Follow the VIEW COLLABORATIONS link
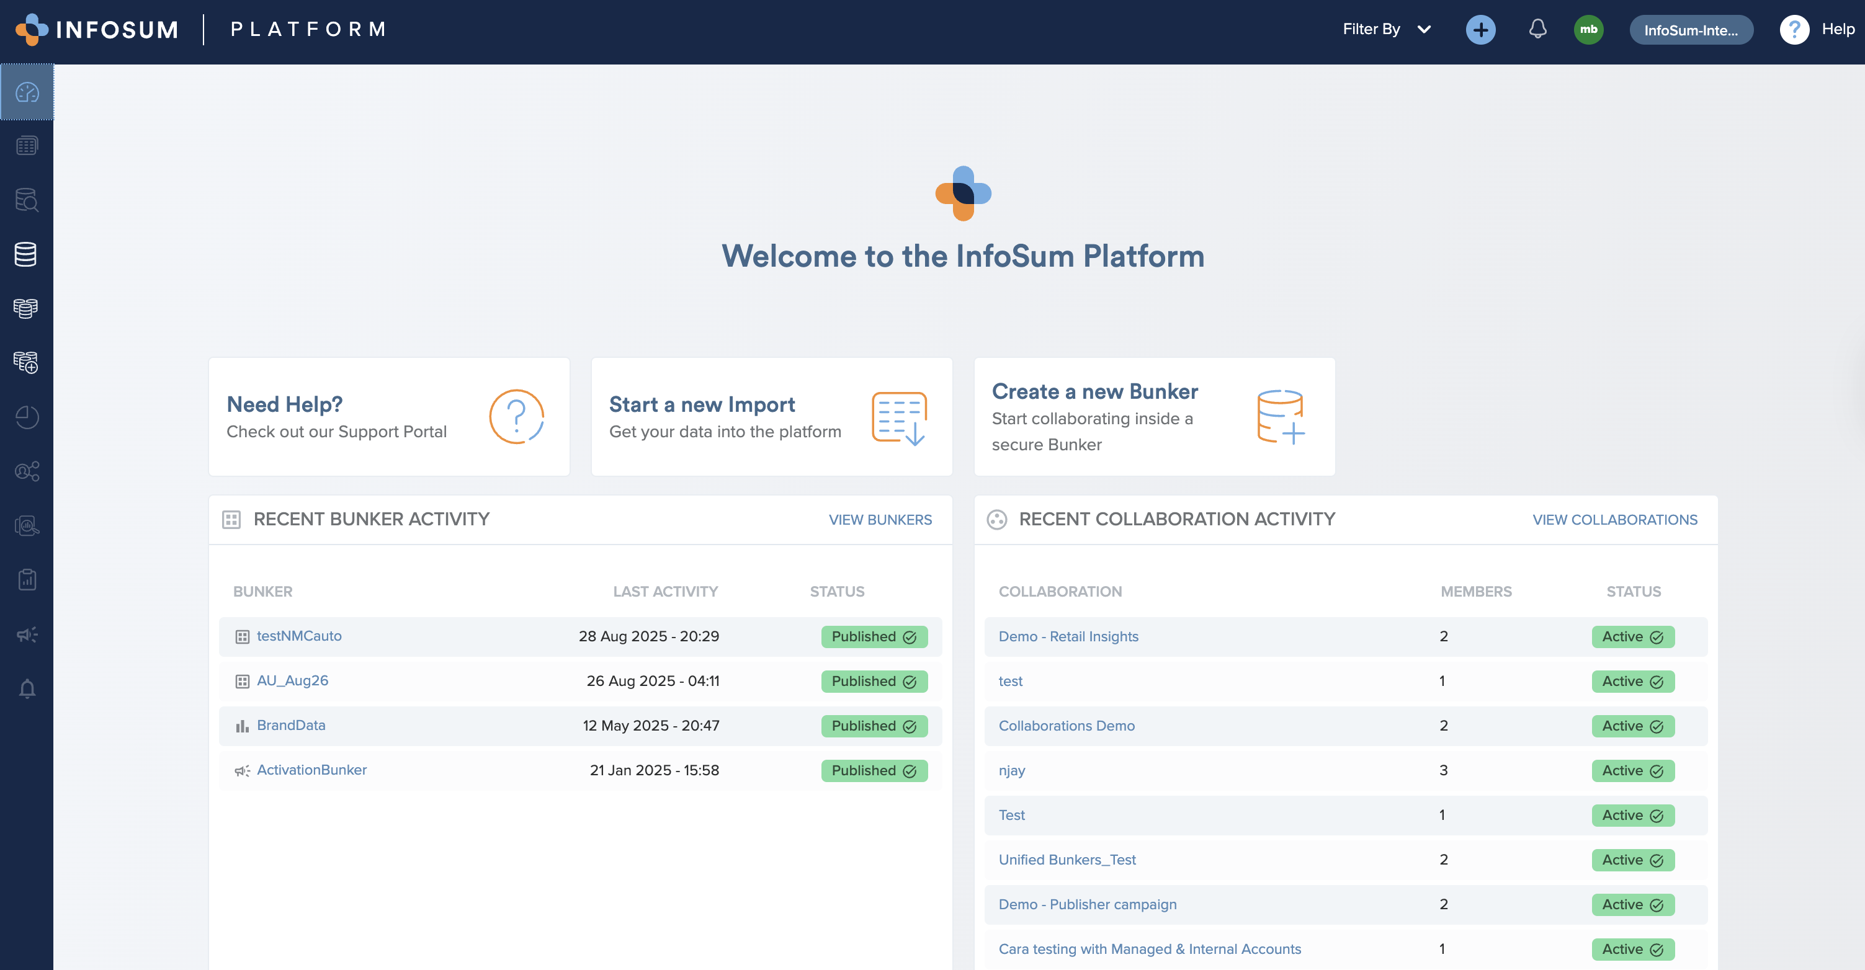Image resolution: width=1865 pixels, height=970 pixels. coord(1614,520)
